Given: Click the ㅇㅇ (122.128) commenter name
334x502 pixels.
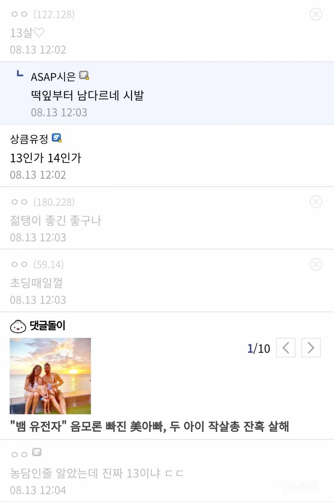Looking at the screenshot, I should tap(42, 15).
